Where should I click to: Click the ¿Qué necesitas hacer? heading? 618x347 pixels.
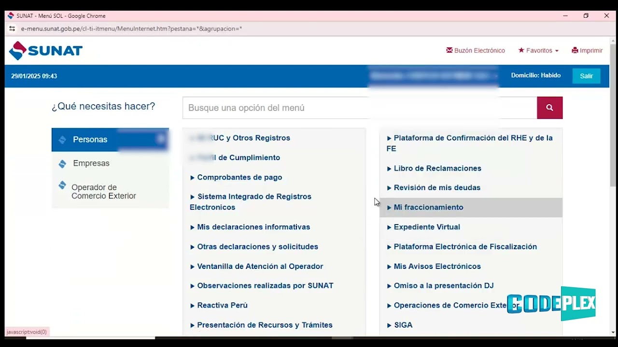pyautogui.click(x=103, y=107)
